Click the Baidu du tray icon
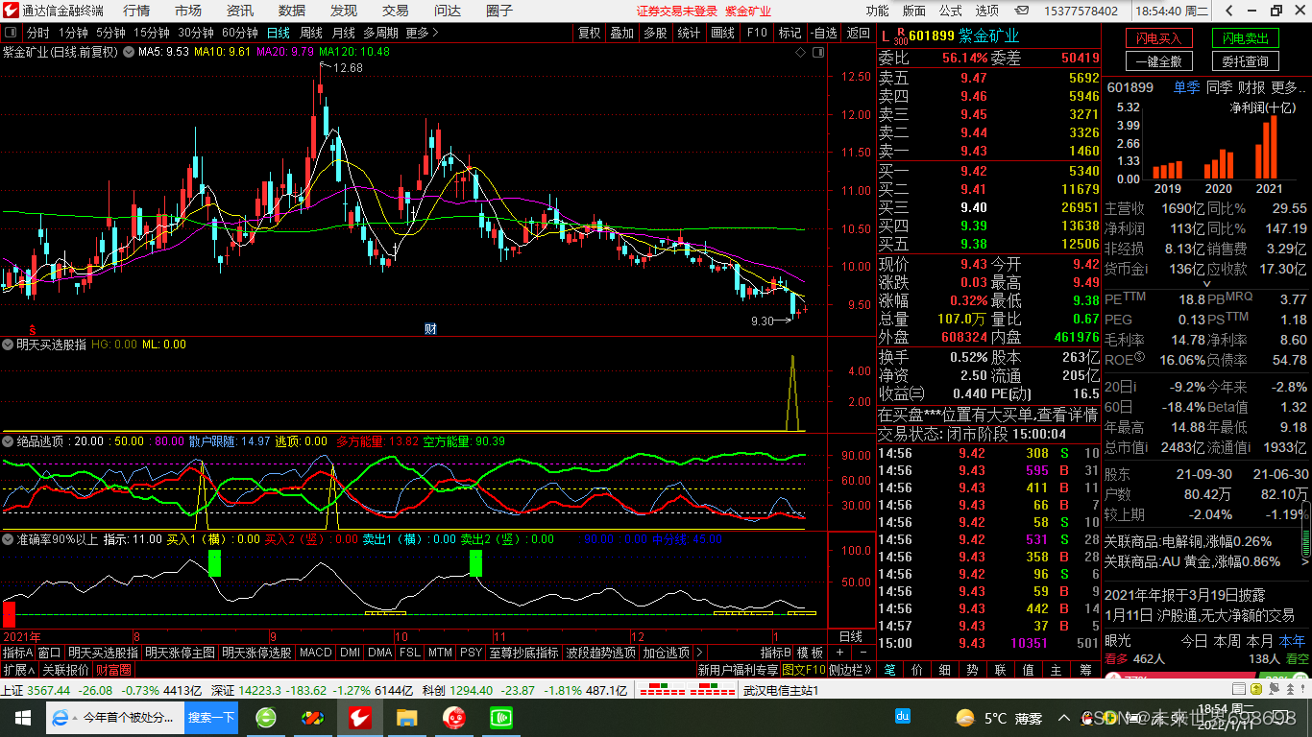This screenshot has height=737, width=1312. [x=903, y=716]
